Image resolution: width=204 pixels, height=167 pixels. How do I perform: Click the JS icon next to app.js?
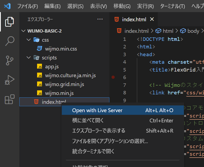point(40,66)
